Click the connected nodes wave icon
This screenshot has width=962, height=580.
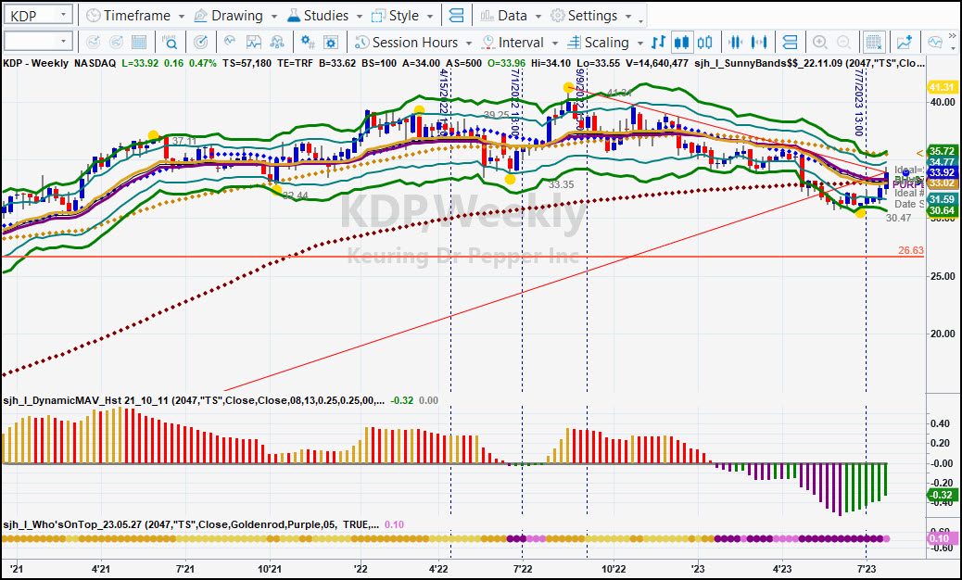[277, 43]
